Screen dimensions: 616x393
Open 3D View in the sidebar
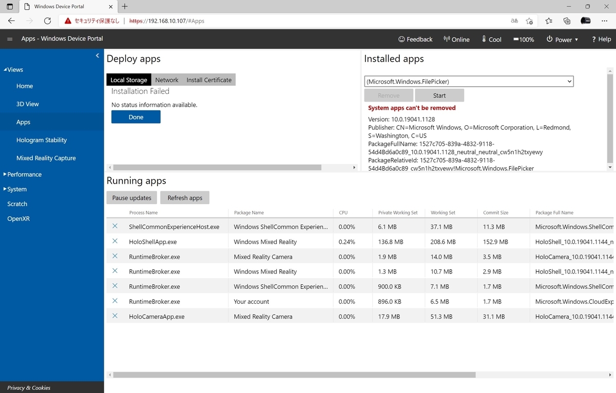tap(28, 104)
